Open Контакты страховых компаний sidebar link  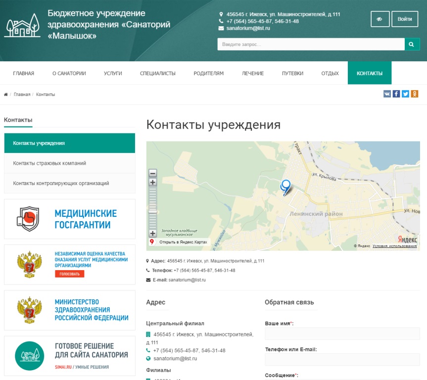49,163
